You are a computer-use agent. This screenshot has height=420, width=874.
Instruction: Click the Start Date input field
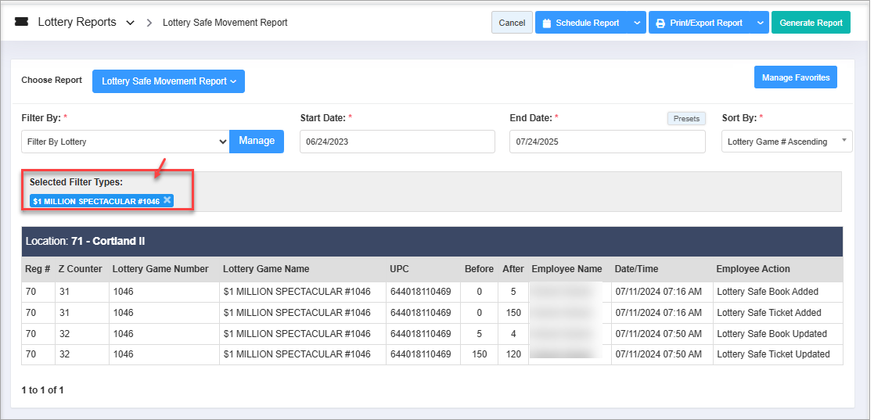click(397, 142)
